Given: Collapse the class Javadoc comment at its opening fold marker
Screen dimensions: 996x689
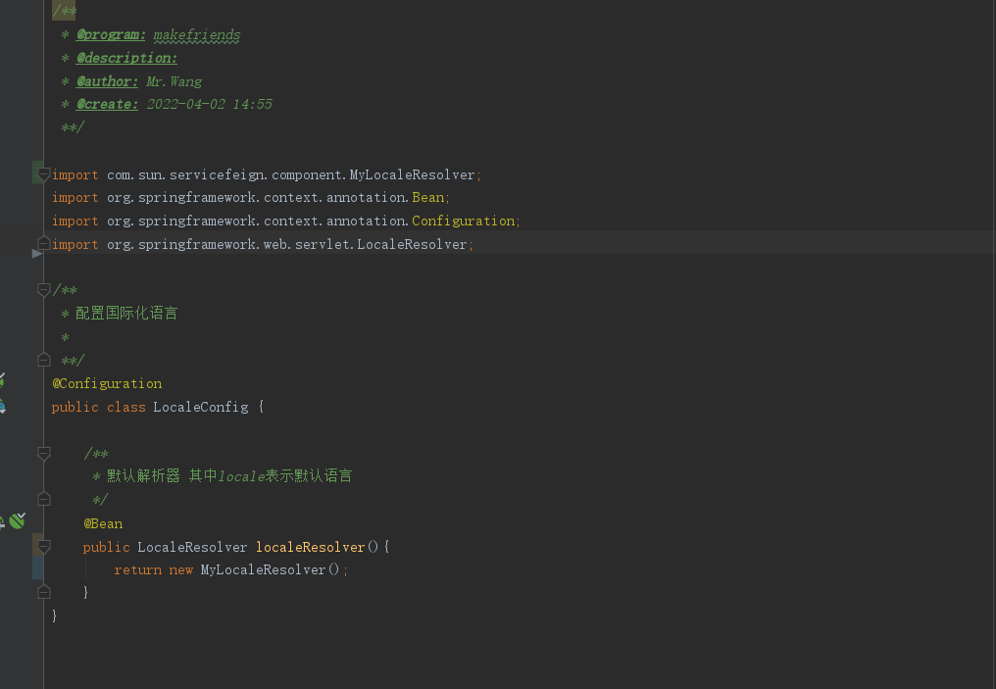Looking at the screenshot, I should pos(44,289).
